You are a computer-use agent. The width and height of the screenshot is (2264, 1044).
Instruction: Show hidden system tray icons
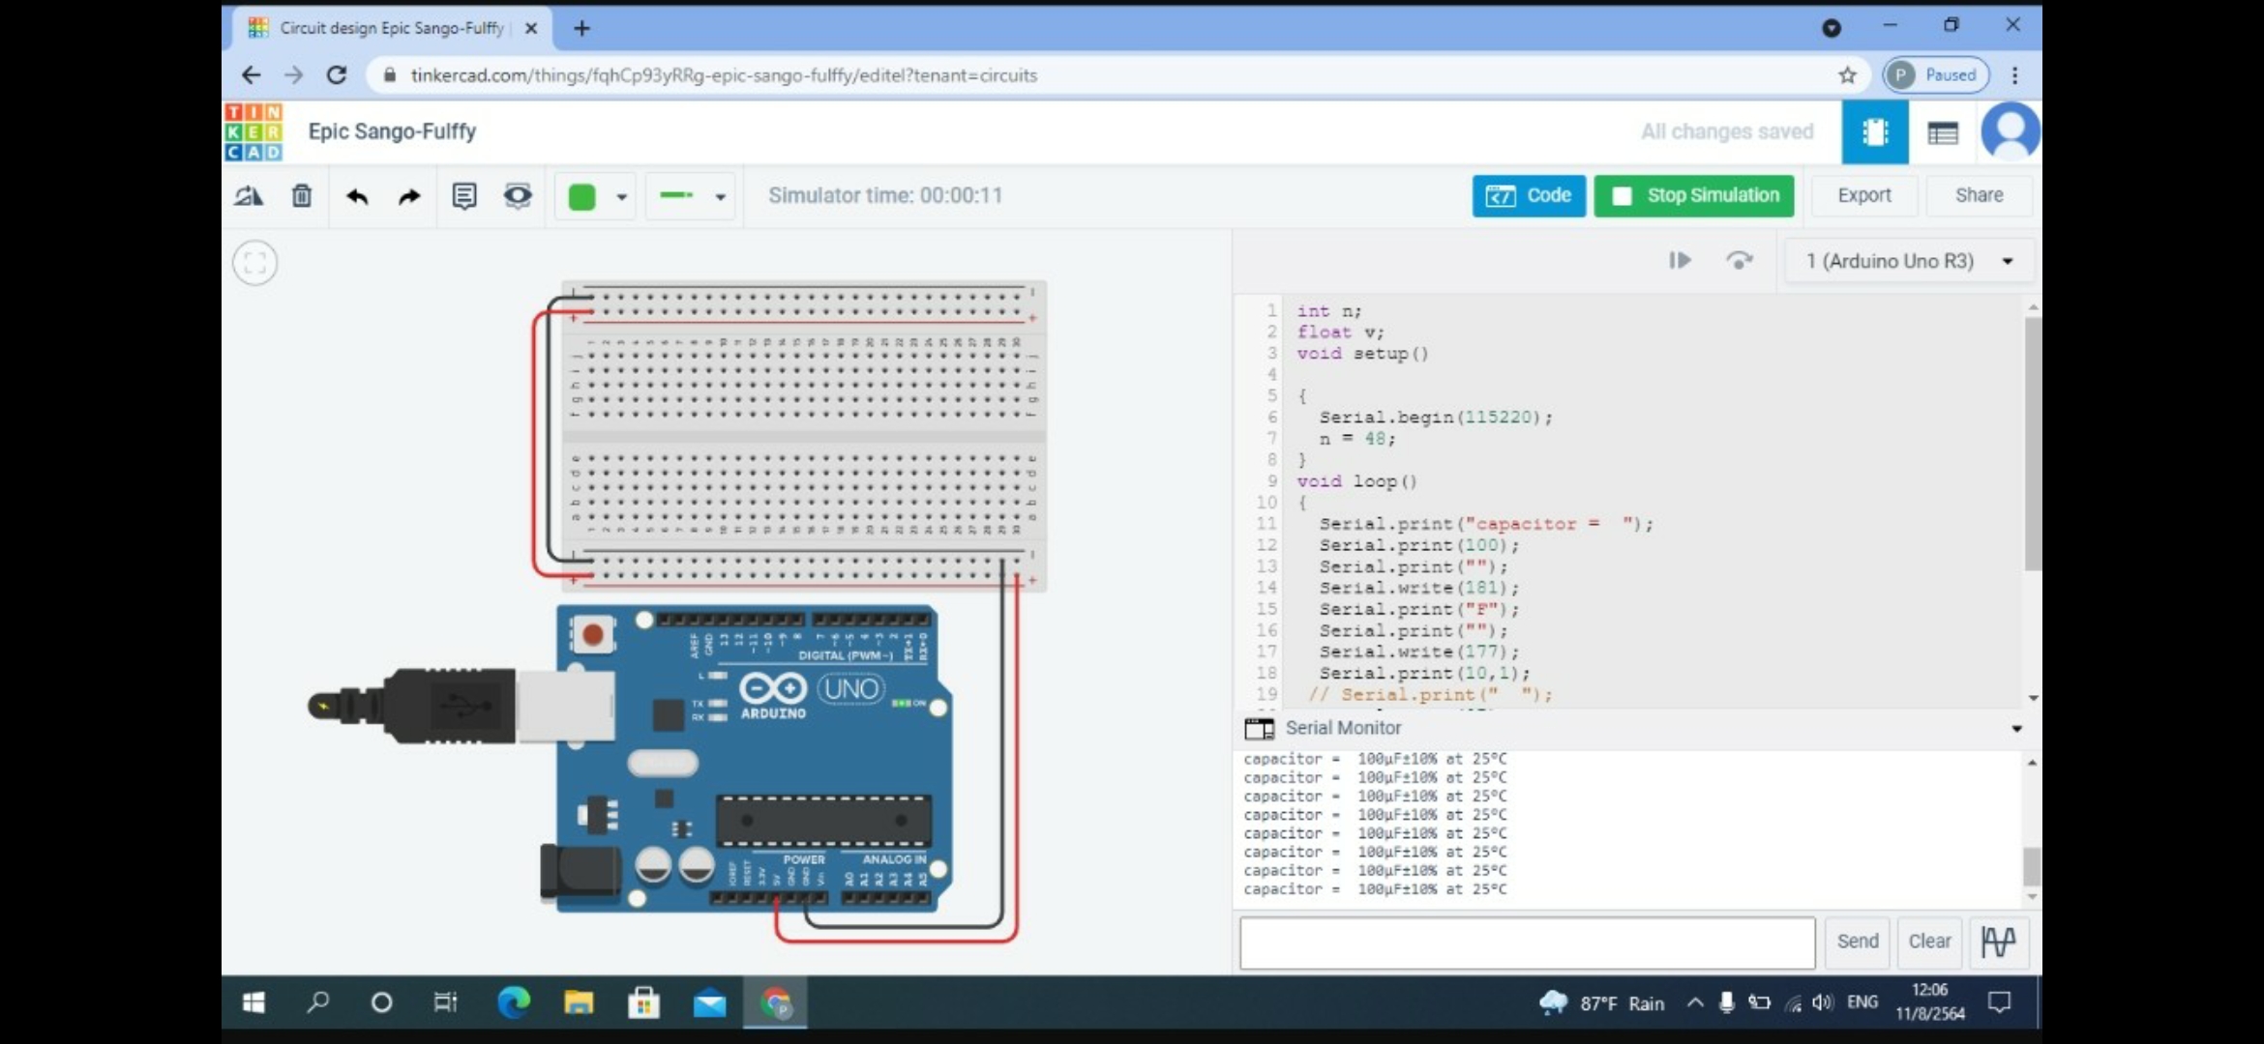pos(1695,1002)
